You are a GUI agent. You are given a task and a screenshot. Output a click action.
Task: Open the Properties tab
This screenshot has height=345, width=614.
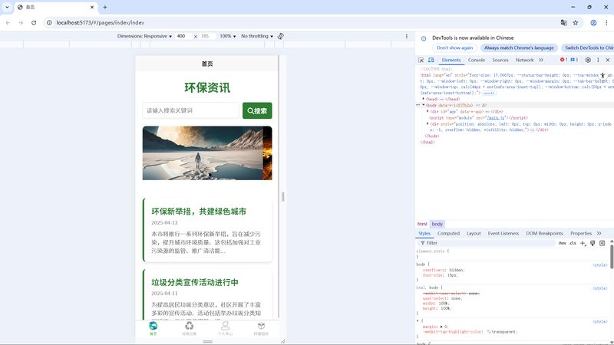(581, 233)
